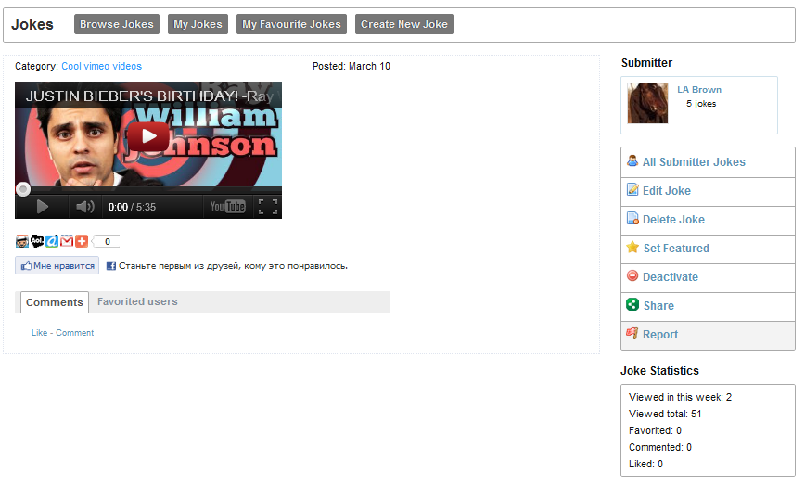Enter fullscreen mode for the video
This screenshot has height=485, width=805.
pyautogui.click(x=268, y=207)
